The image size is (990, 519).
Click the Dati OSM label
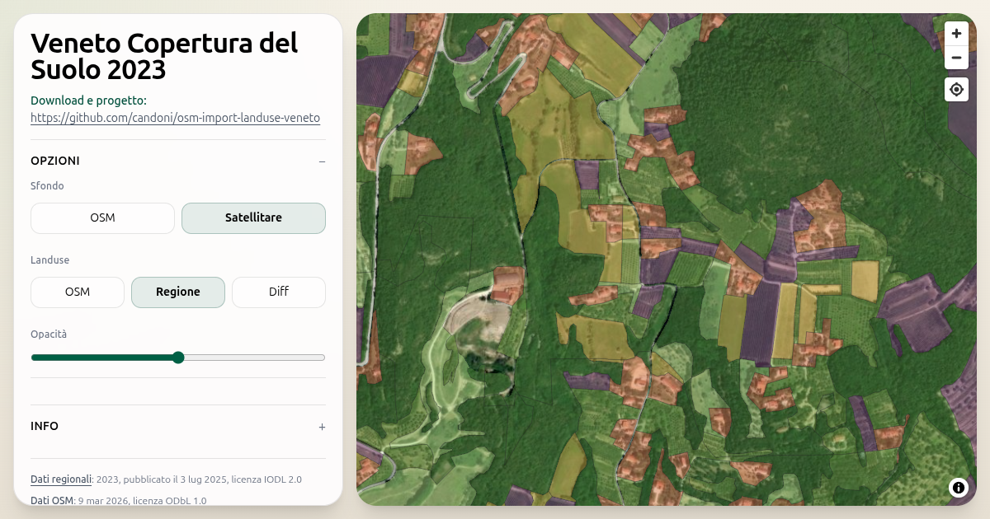click(x=51, y=499)
